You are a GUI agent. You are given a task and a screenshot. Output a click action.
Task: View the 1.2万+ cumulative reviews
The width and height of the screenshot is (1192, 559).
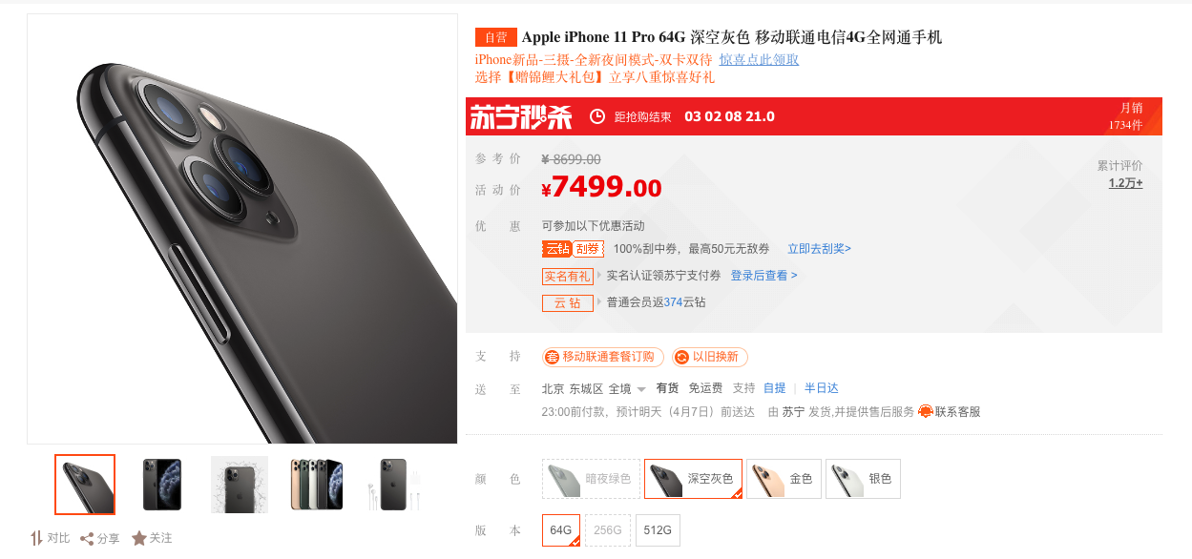coord(1125,183)
